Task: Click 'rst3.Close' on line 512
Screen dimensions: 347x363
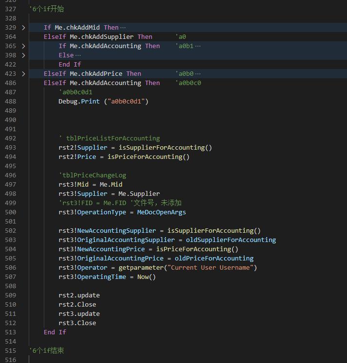Action: coord(77,323)
